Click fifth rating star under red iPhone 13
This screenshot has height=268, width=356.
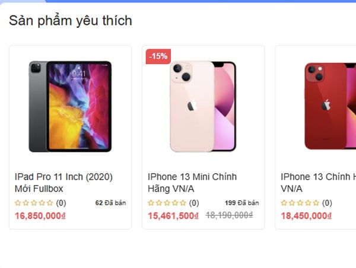tap(316, 203)
